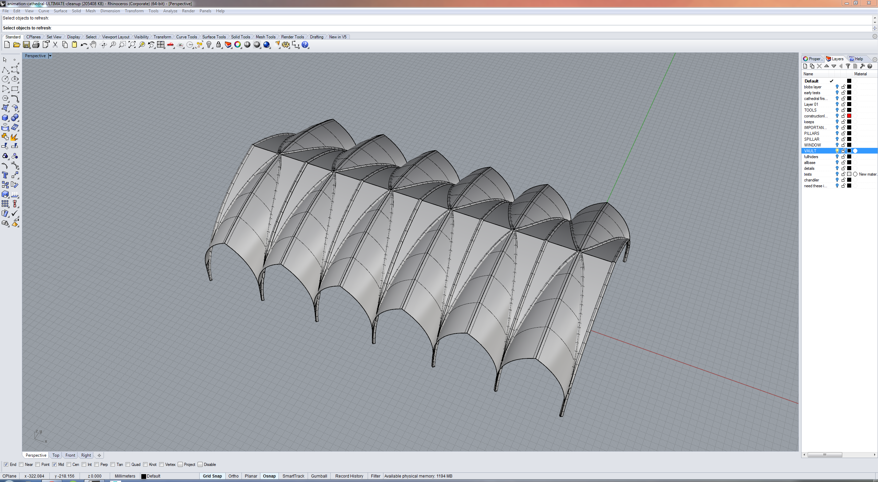Toggle Near osnap checkbox
The width and height of the screenshot is (878, 482).
pyautogui.click(x=21, y=465)
